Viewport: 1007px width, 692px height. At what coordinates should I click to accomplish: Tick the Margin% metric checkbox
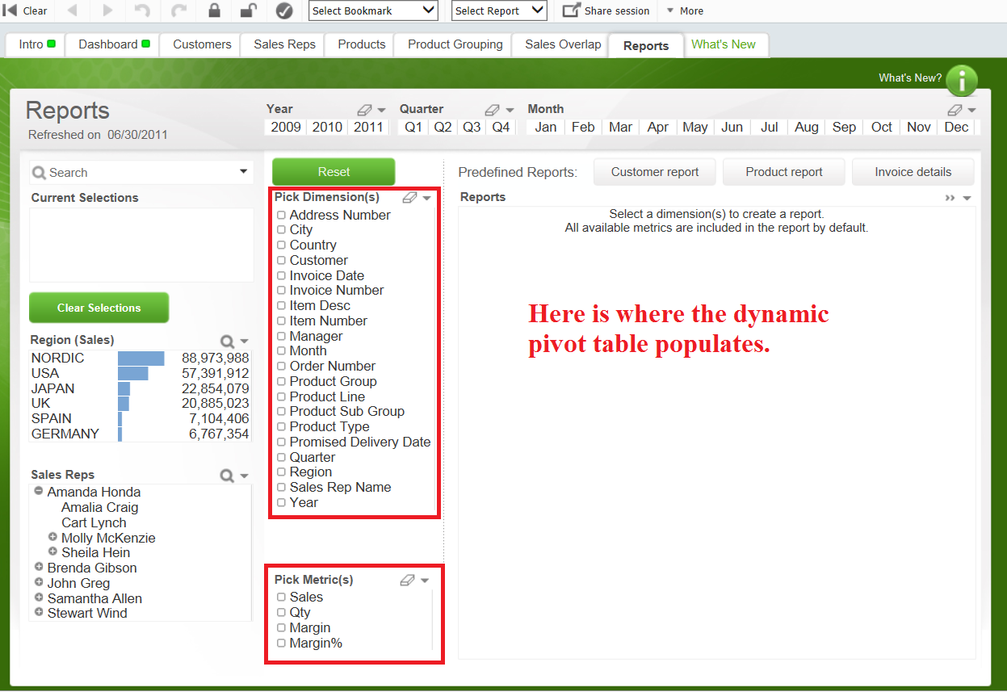[x=281, y=644]
